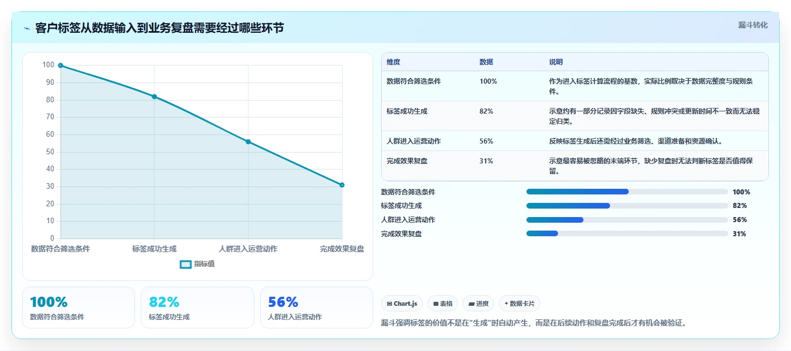
Task: Click table cell 人群进入运营动作
Action: [414, 141]
